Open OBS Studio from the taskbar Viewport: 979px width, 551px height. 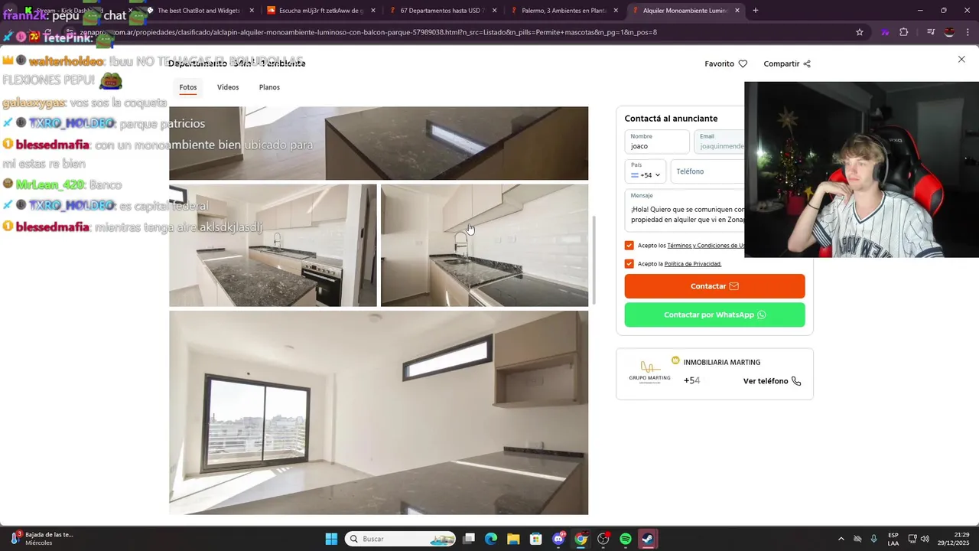click(x=603, y=539)
